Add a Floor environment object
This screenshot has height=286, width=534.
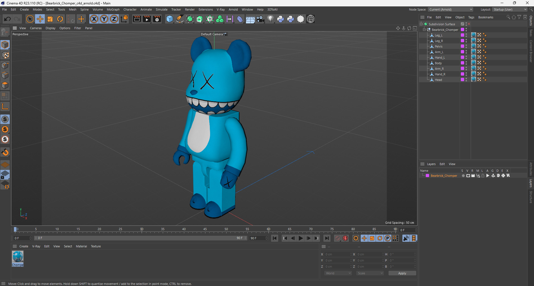click(x=250, y=19)
